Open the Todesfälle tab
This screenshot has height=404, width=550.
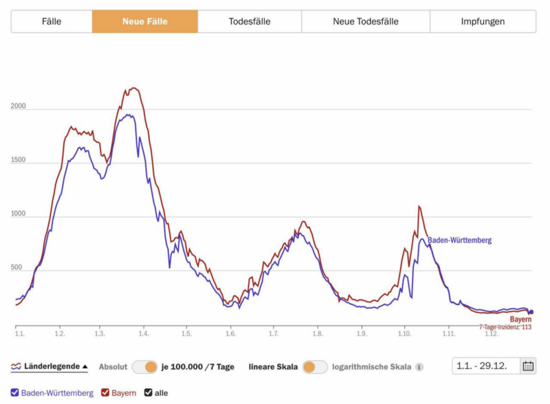pyautogui.click(x=250, y=21)
